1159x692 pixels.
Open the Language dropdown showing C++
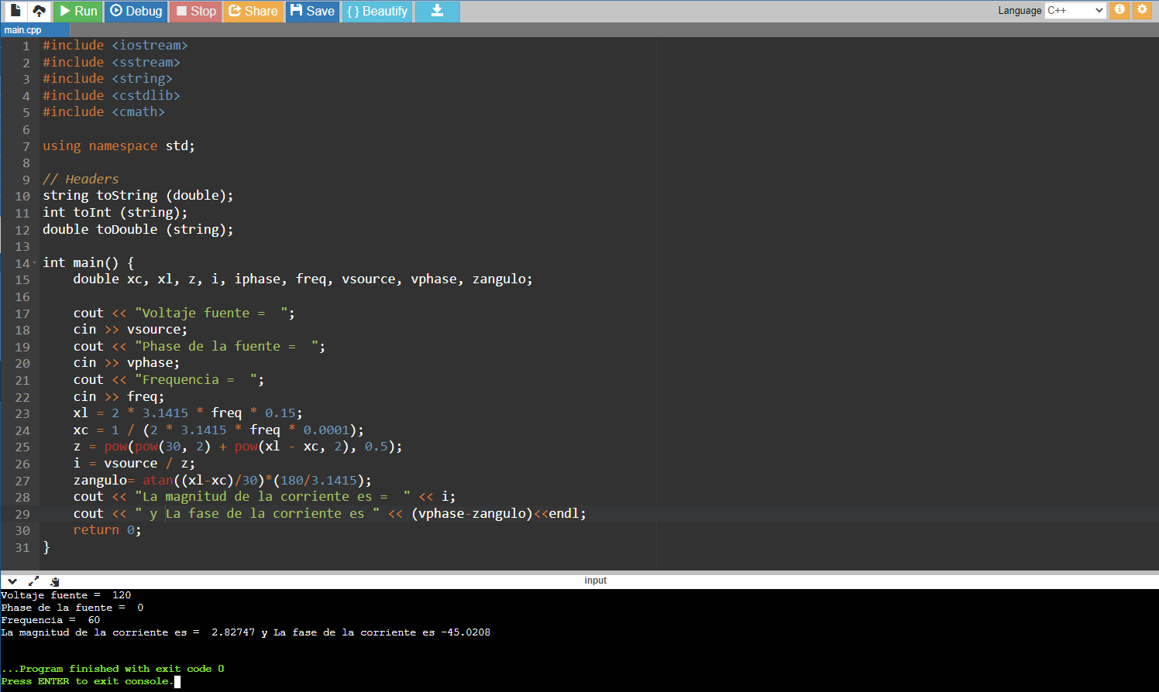point(1075,11)
